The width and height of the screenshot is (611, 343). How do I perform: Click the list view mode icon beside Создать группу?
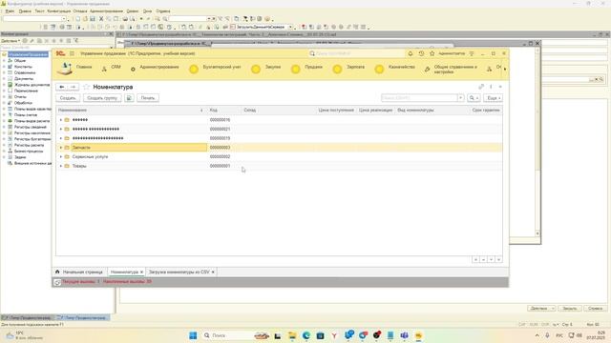[129, 98]
